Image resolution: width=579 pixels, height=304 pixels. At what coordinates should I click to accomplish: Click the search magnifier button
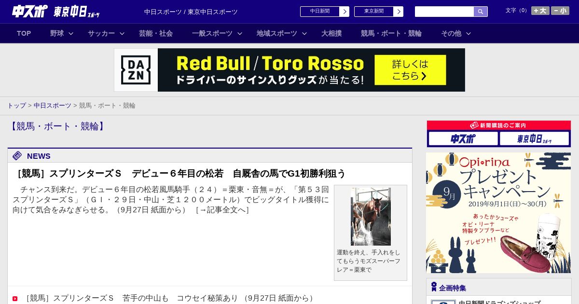point(481,12)
